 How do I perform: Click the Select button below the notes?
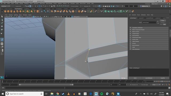click(135, 78)
